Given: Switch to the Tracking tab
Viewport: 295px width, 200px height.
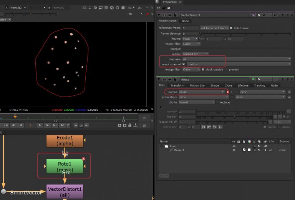Looking at the screenshot, I should click(x=259, y=85).
